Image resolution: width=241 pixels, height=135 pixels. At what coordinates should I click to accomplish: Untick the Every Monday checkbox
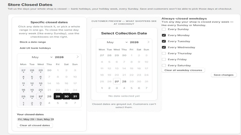click(164, 35)
